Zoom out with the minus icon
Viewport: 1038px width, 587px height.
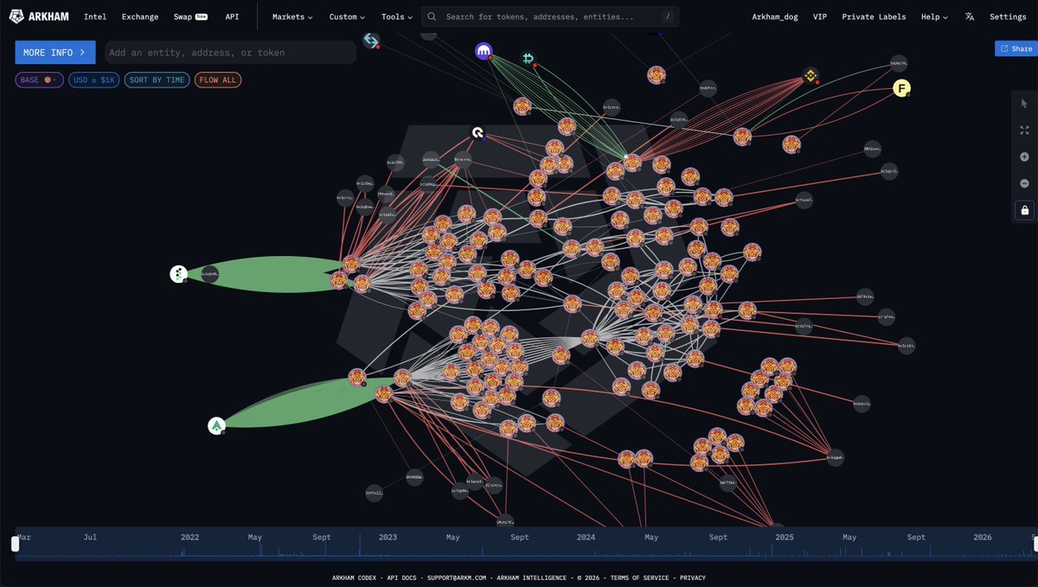[1025, 183]
